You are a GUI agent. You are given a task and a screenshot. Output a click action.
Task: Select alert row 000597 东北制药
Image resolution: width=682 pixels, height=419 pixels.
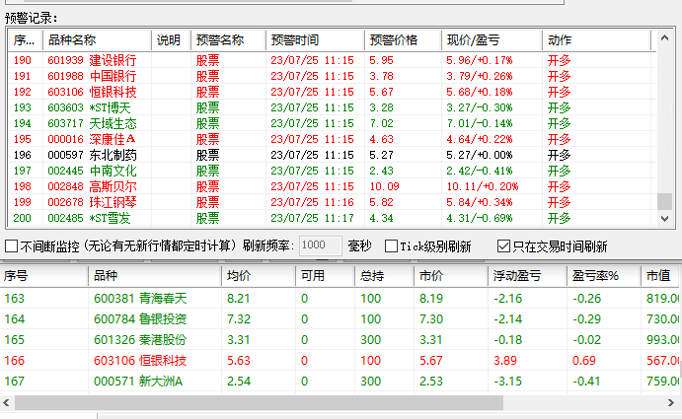click(x=332, y=155)
